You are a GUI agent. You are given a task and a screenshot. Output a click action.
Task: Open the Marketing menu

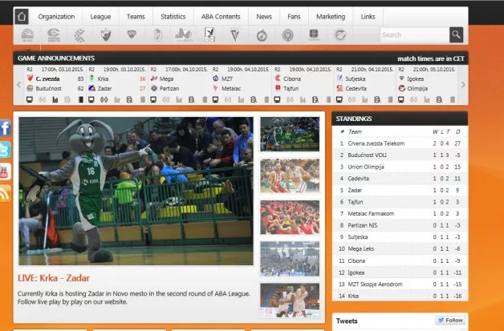coord(331,16)
